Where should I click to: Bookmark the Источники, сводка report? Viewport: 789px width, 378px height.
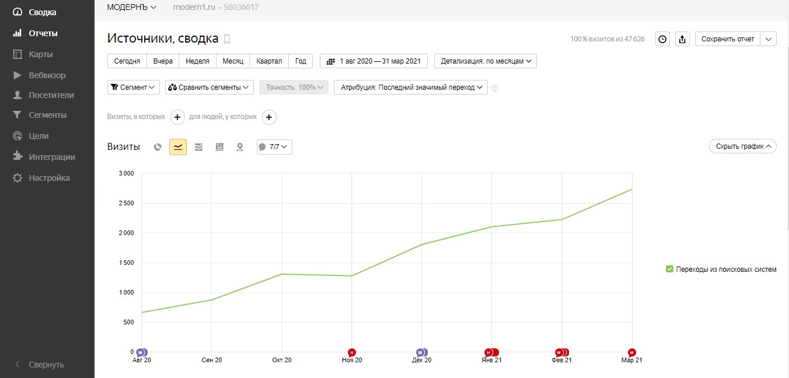228,39
